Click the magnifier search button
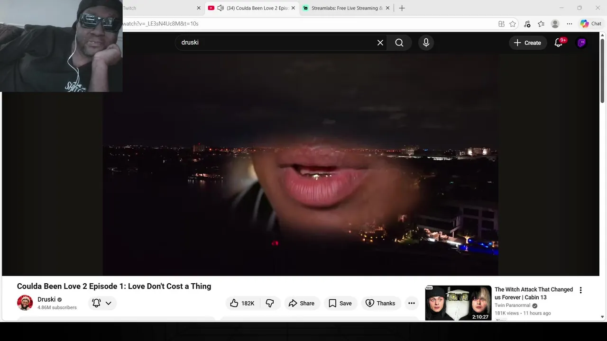The width and height of the screenshot is (607, 341). point(399,43)
